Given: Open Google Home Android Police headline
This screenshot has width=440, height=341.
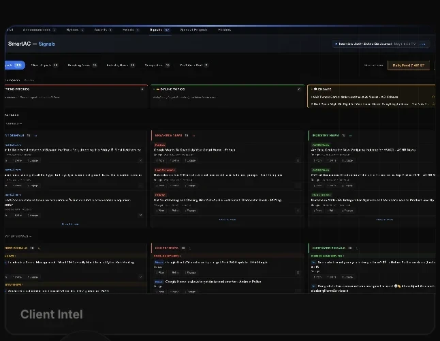Looking at the screenshot, I should [213, 282].
